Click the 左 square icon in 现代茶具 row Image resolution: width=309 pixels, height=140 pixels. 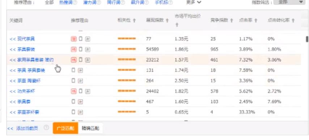click(x=88, y=39)
